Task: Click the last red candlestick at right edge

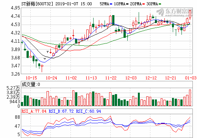Action: 190,14
